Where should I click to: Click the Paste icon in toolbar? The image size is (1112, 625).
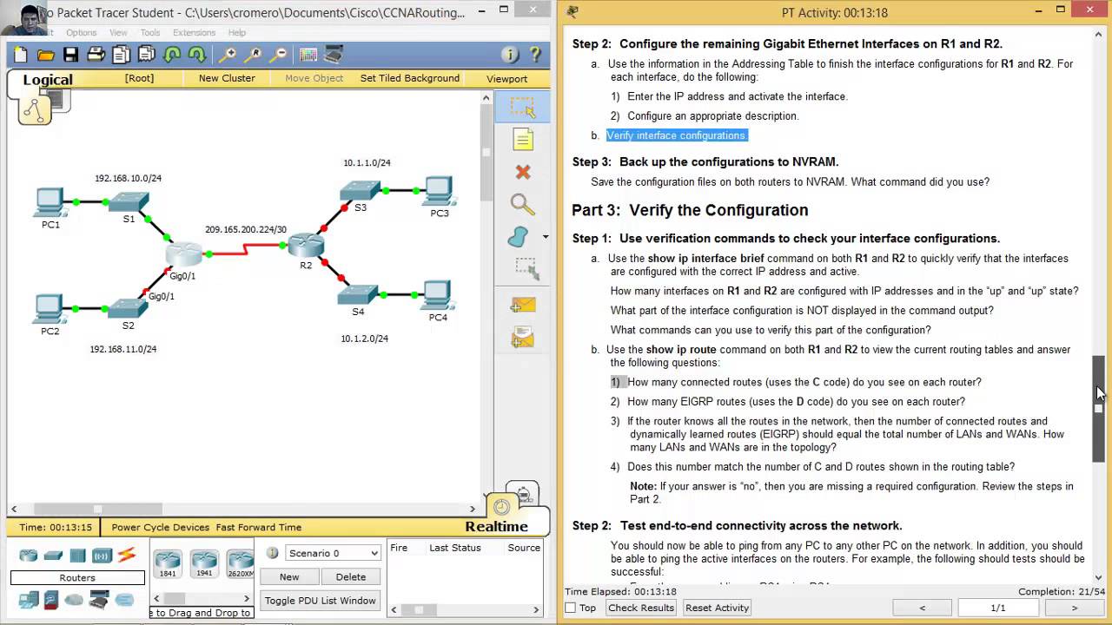(x=147, y=55)
